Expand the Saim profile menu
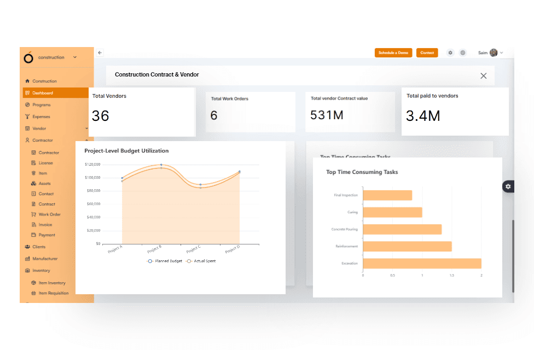534x350 pixels. (x=502, y=52)
